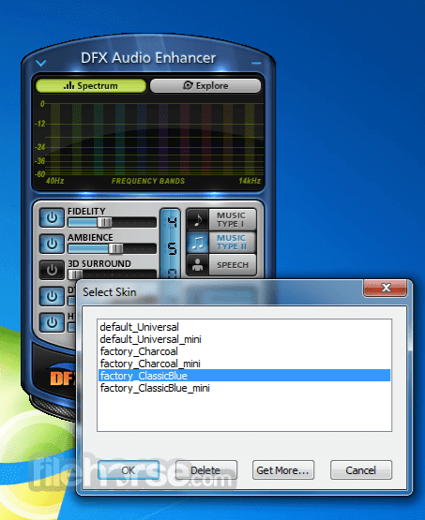Click the Ambience value digit 5 display
The height and width of the screenshot is (520, 425).
tap(172, 248)
